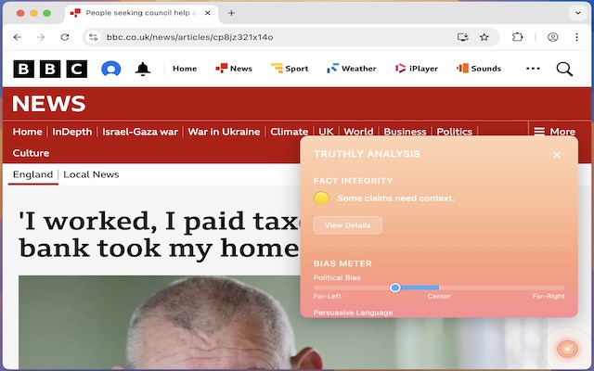Click the browser back arrow
This screenshot has width=594, height=371.
point(18,37)
